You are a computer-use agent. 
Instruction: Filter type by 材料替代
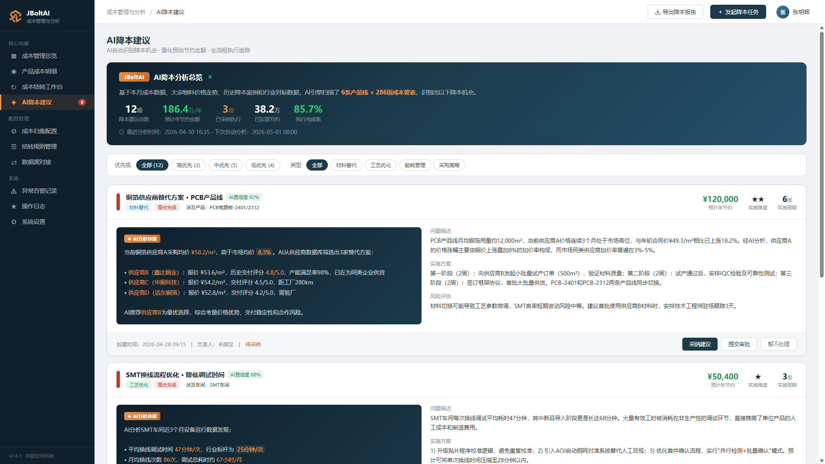346,165
